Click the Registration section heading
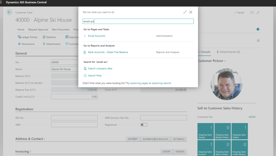 (24, 109)
